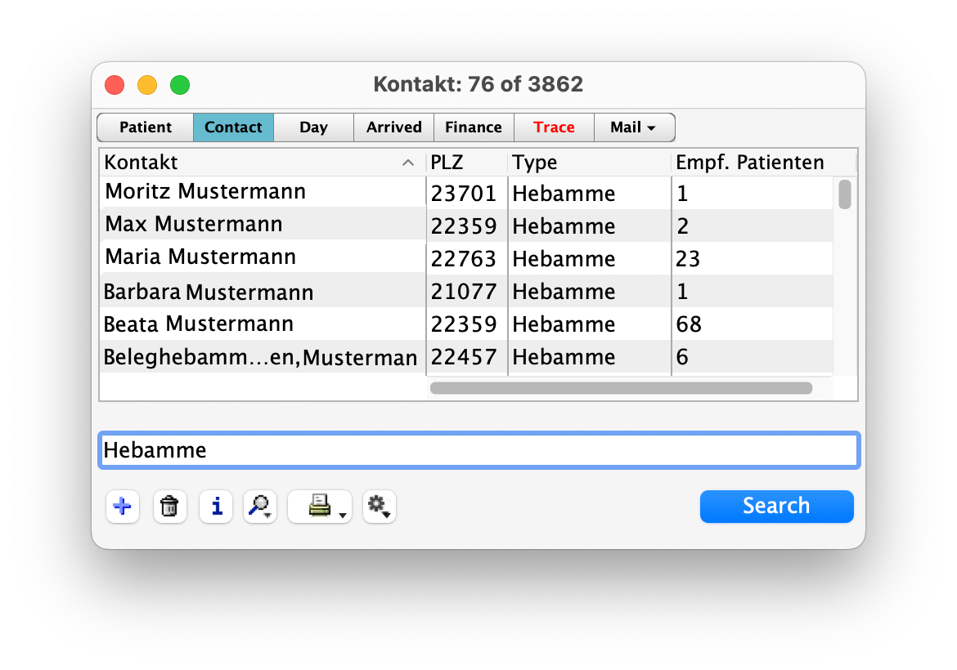Click the trash can delete icon

point(169,507)
